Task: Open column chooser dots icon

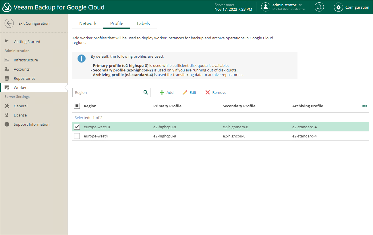Action: click(364, 106)
